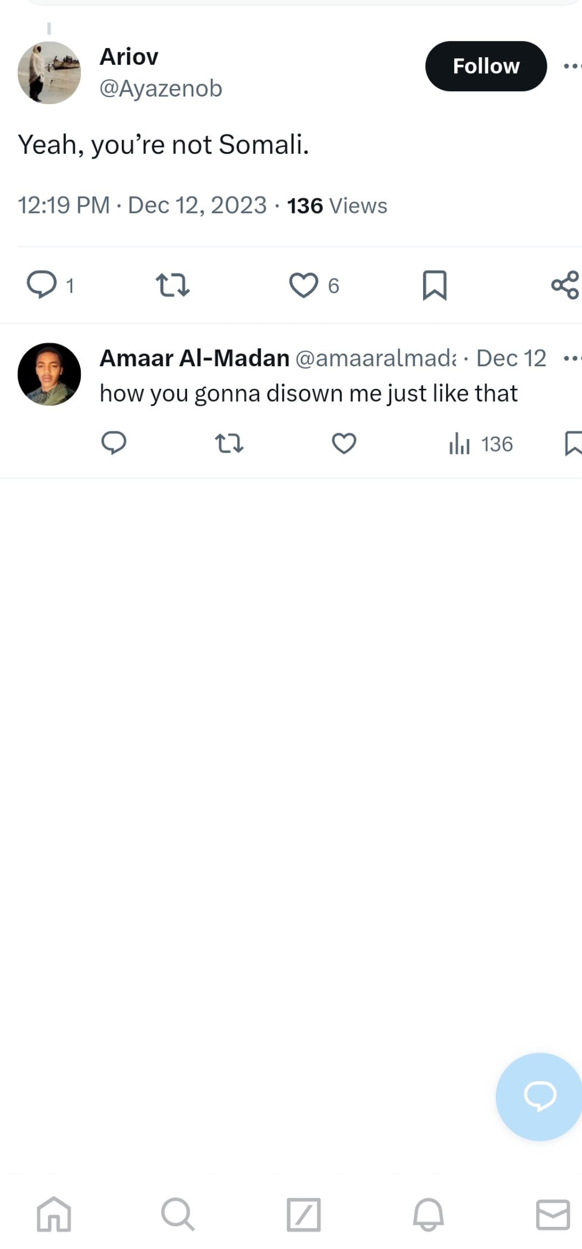
Task: Open Ariov's profile picture
Action: coord(49,72)
